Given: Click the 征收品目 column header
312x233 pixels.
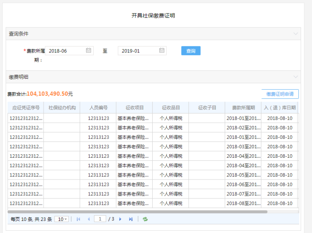Looking at the screenshot, I should (171, 108).
